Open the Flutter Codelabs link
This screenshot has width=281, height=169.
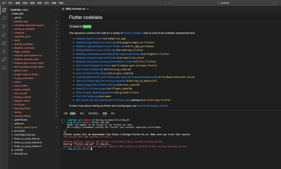pyautogui.click(x=133, y=33)
